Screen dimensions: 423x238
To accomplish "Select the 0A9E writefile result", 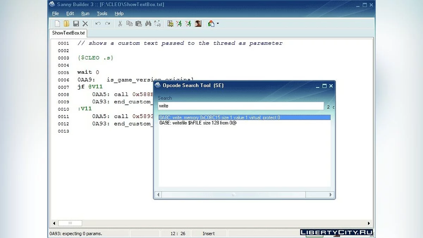I will 198,123.
